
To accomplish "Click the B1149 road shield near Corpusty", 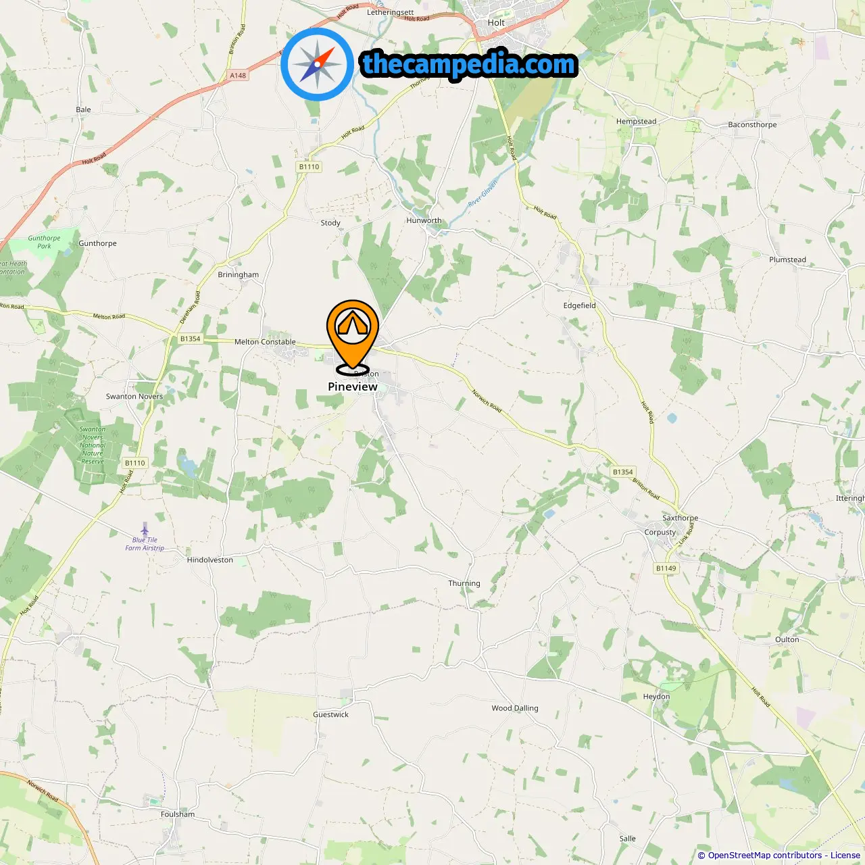I will pyautogui.click(x=666, y=568).
